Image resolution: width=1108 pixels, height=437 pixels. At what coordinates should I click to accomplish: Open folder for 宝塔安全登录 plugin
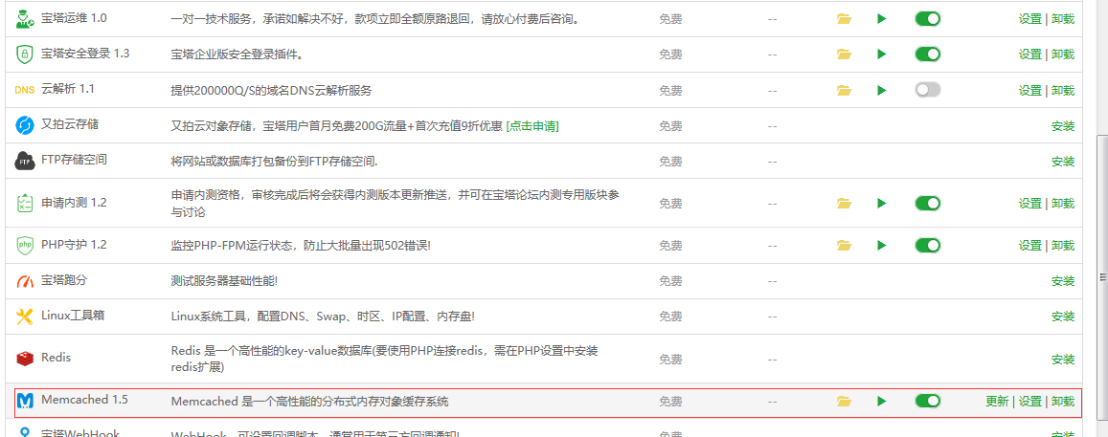844,54
